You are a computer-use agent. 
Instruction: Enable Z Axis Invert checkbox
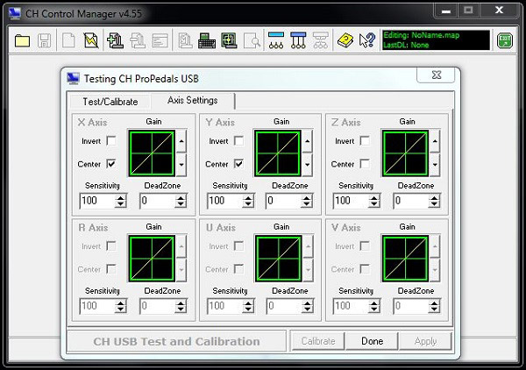click(x=365, y=141)
